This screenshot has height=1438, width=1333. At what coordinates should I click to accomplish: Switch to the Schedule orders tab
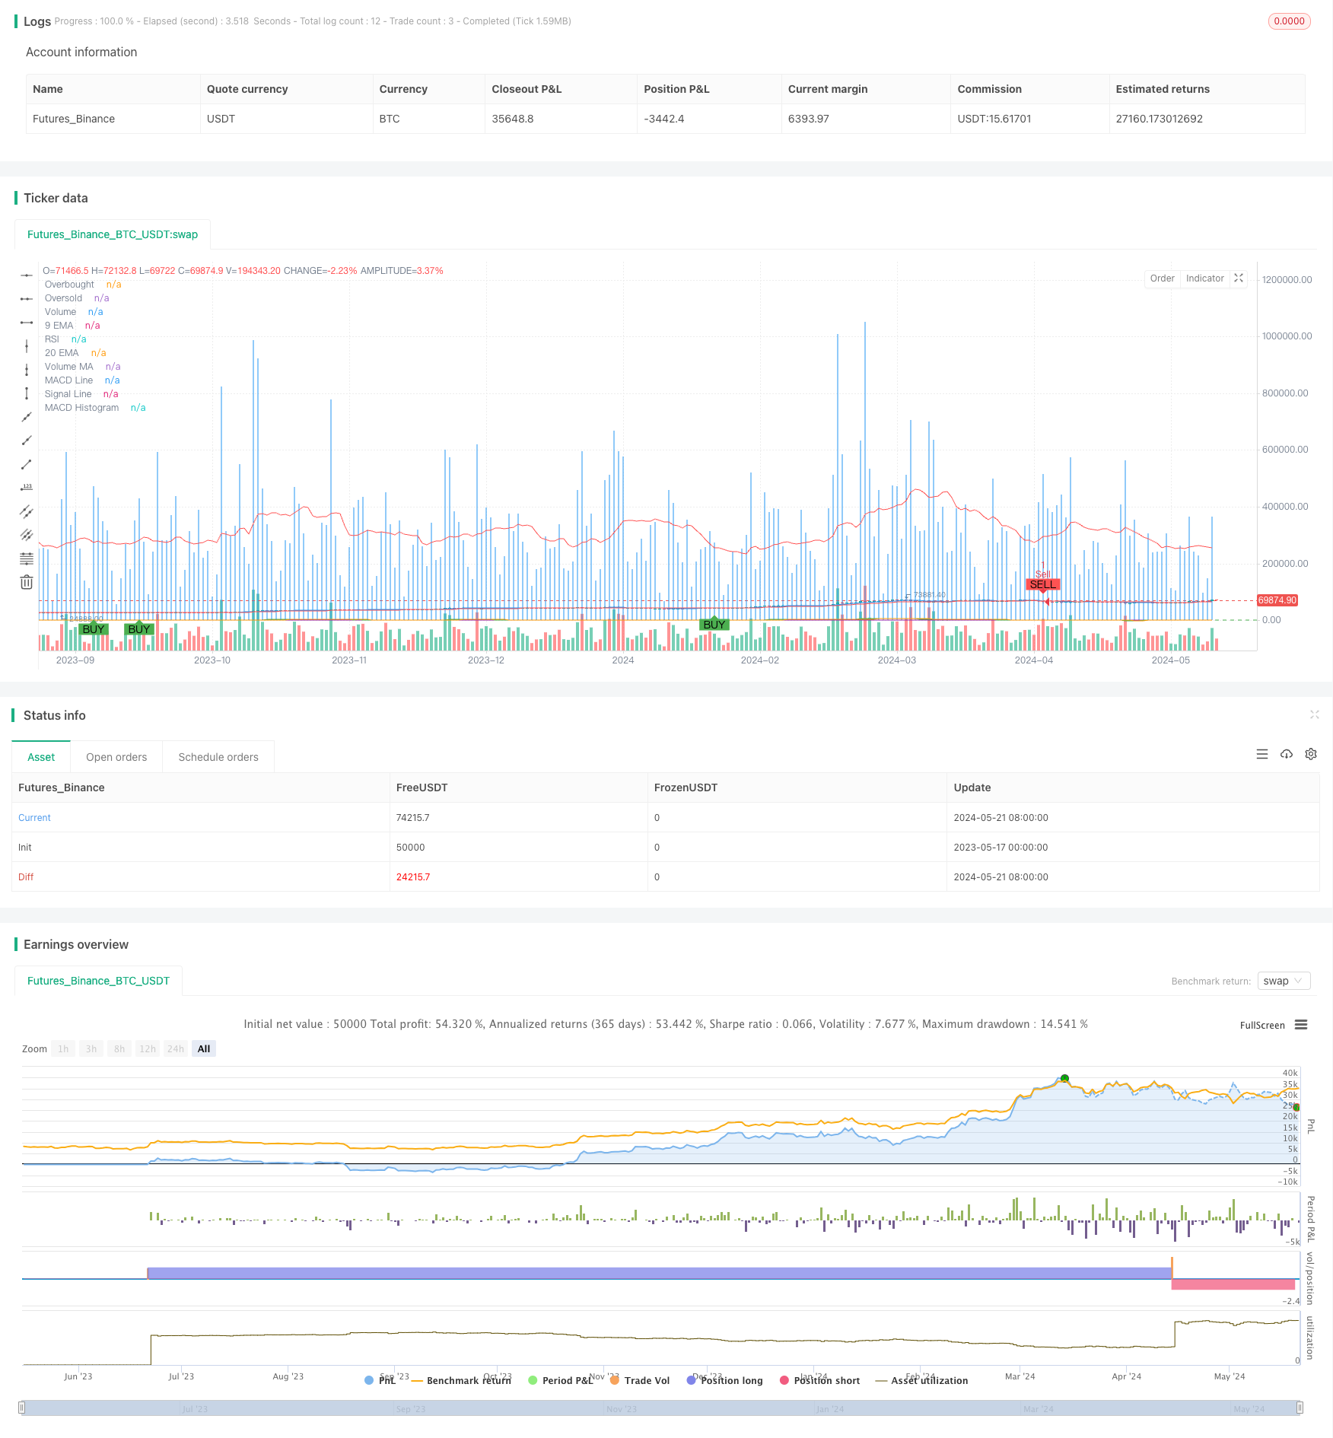[218, 757]
